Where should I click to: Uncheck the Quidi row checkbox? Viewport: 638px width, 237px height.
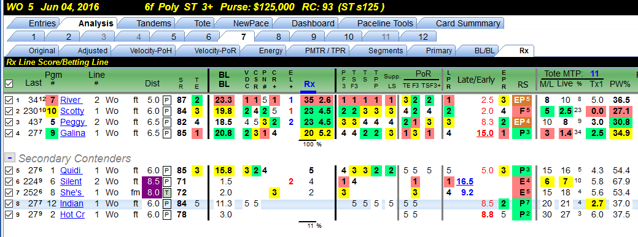tap(9, 170)
